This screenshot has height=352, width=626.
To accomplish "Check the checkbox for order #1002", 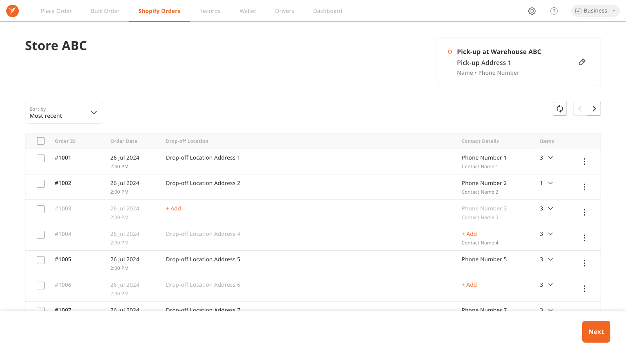I will click(x=40, y=183).
